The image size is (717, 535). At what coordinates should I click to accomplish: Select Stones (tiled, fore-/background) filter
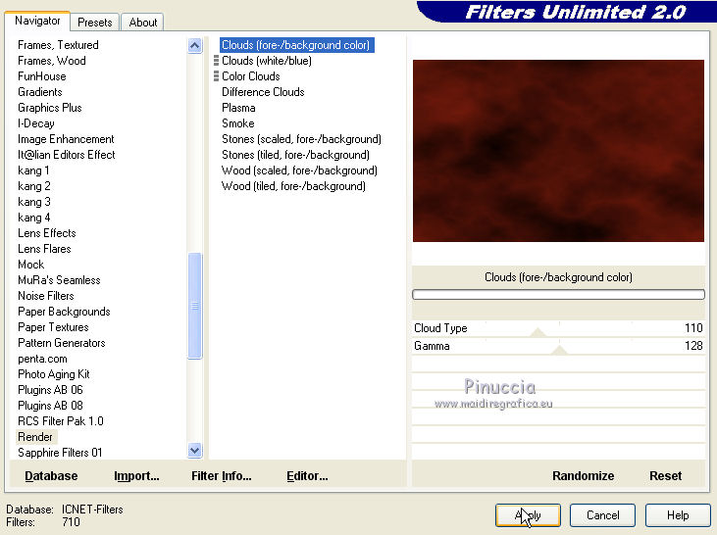(x=295, y=155)
